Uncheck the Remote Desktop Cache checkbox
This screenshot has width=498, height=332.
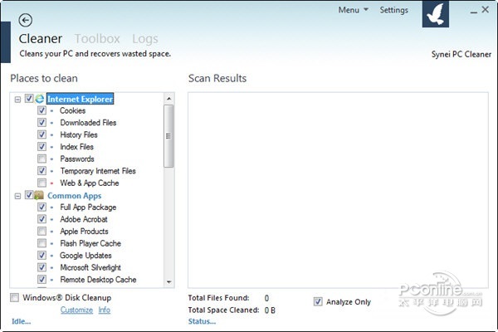41,280
